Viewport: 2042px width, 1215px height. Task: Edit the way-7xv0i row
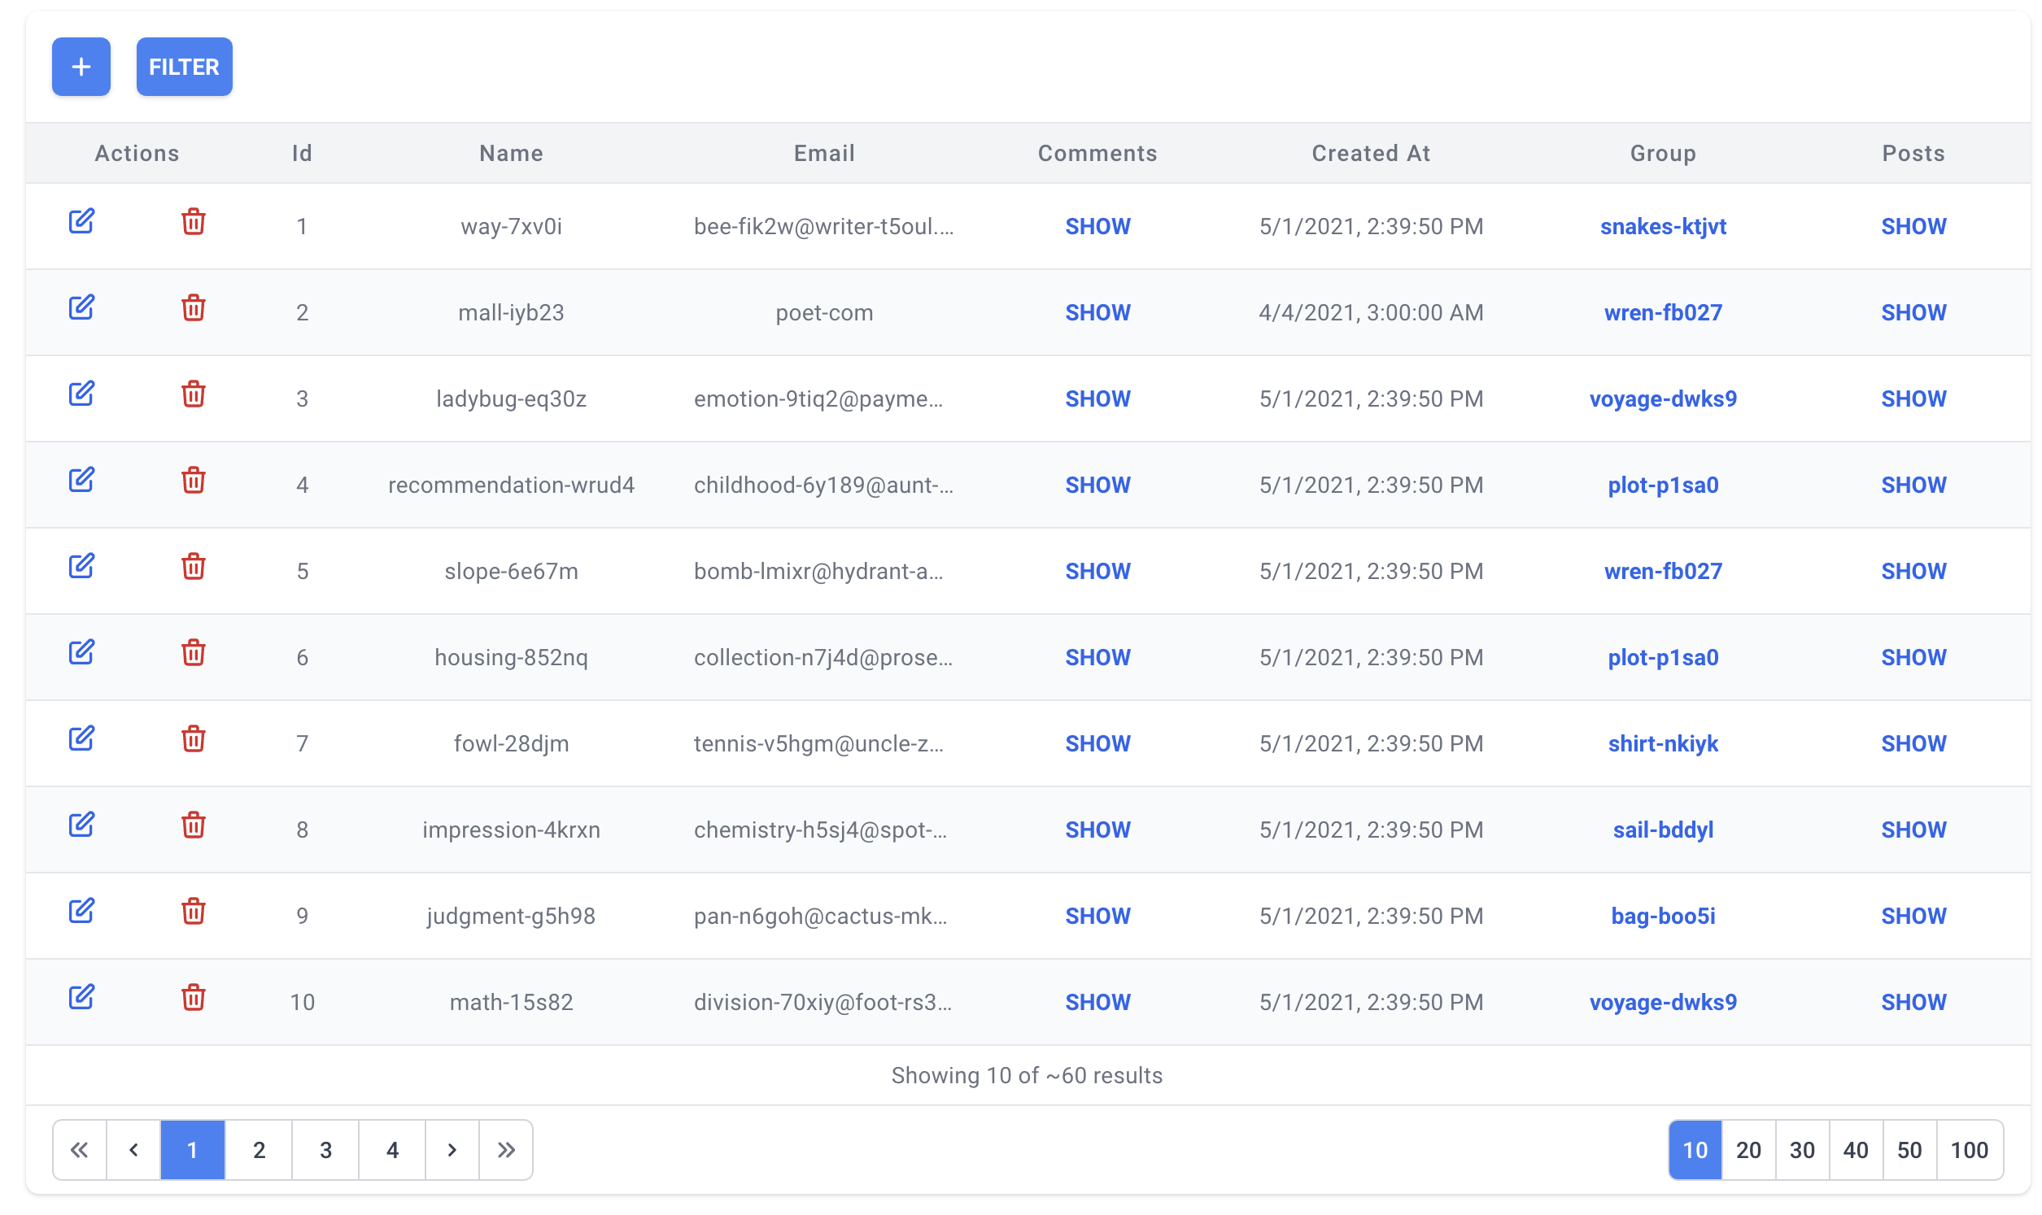[x=81, y=221]
